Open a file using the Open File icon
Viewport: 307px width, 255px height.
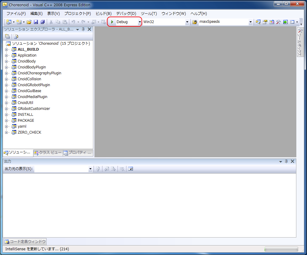[29, 22]
